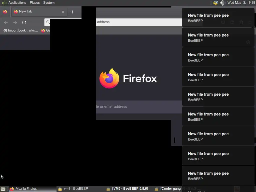The image size is (256, 192).
Task: Click the show desktop icon in taskbar
Action: click(x=3, y=189)
